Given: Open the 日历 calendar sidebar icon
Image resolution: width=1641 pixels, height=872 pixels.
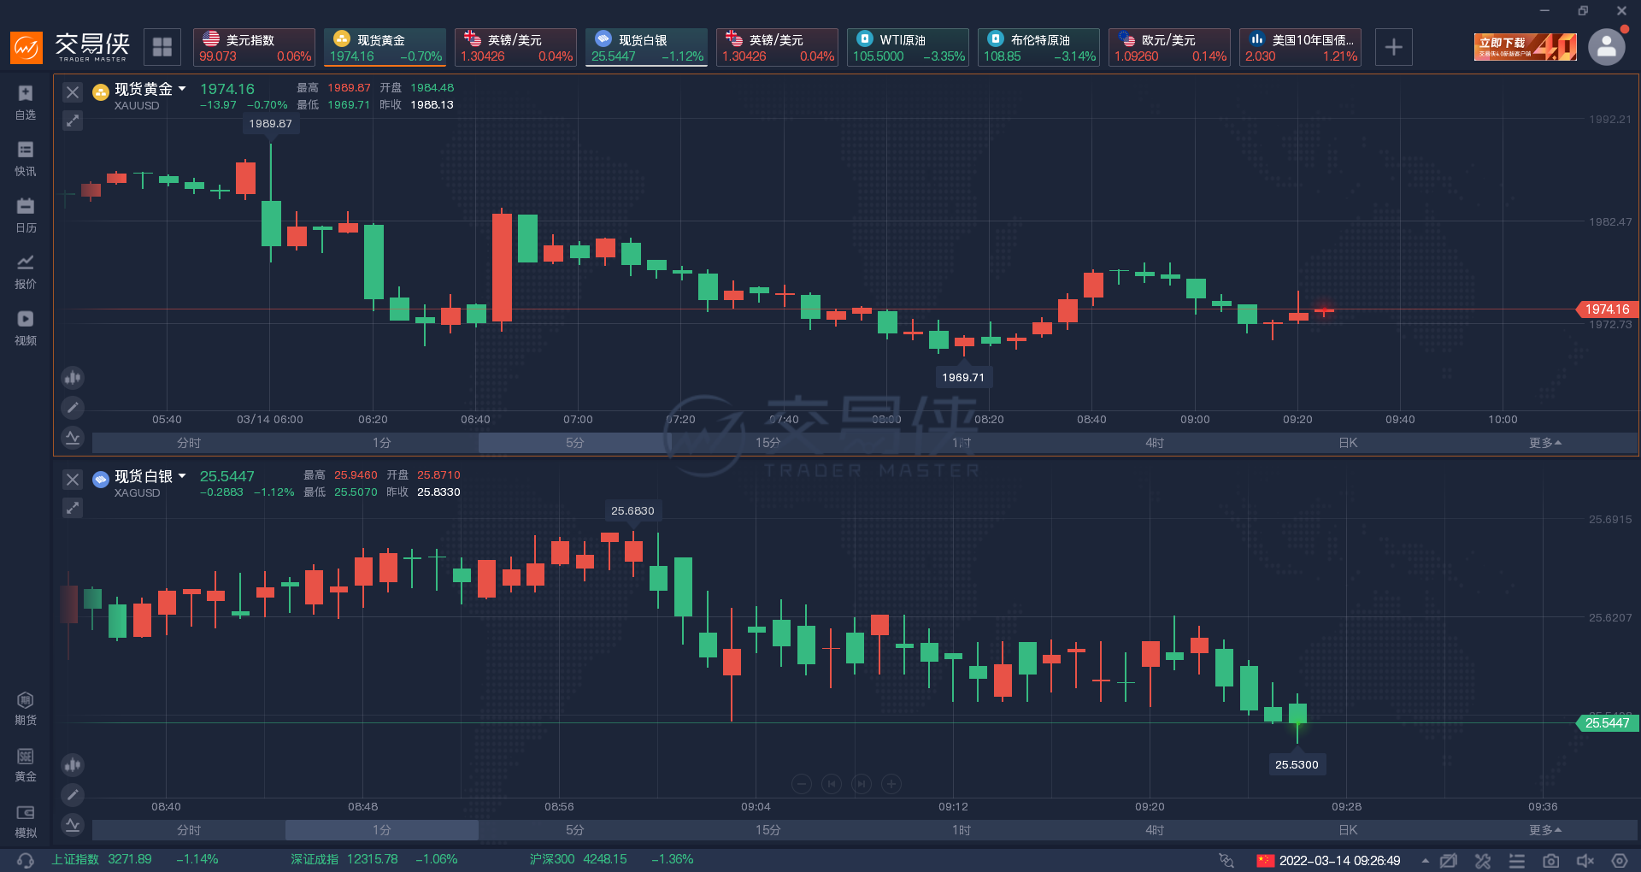Looking at the screenshot, I should point(26,215).
